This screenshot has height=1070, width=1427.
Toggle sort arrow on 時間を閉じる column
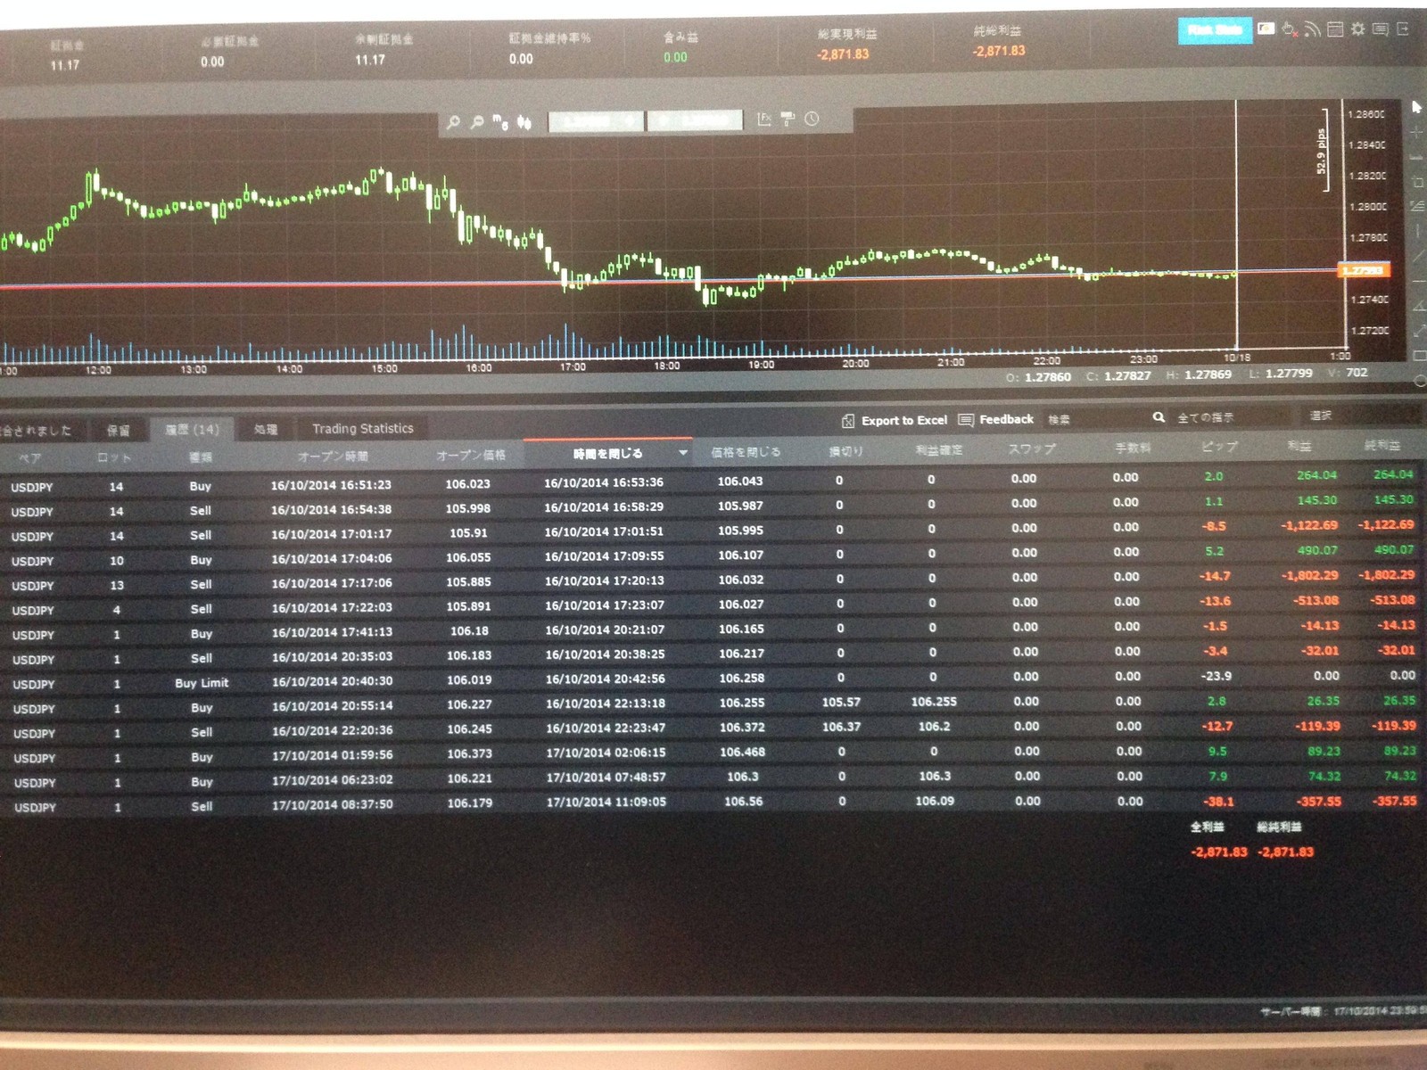[x=683, y=453]
